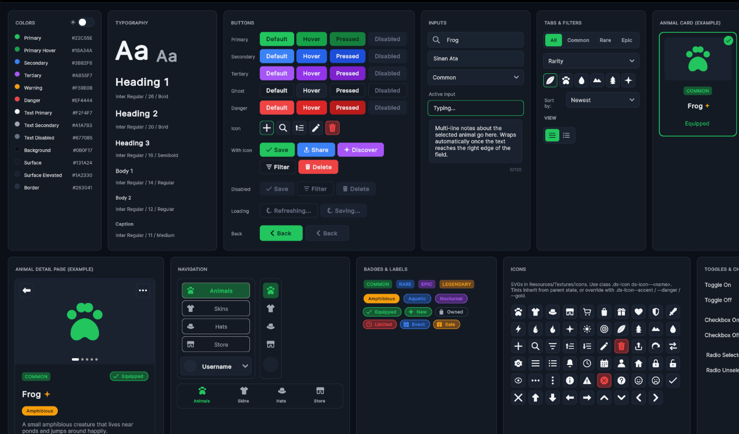The height and width of the screenshot is (434, 739).
Task: Click the home icon in the Icons grid
Action: [638, 363]
